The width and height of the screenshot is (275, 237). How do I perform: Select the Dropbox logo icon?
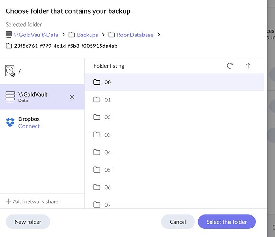pyautogui.click(x=10, y=122)
